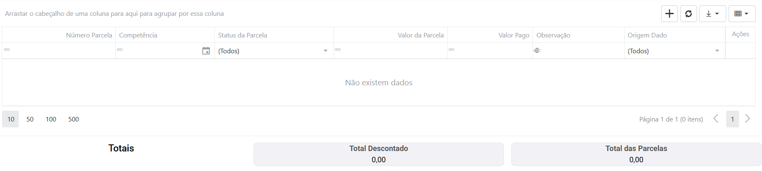Viewport: 762px width, 171px height.
Task: Expand the Status da Parcela filter dropdown
Action: [x=326, y=51]
